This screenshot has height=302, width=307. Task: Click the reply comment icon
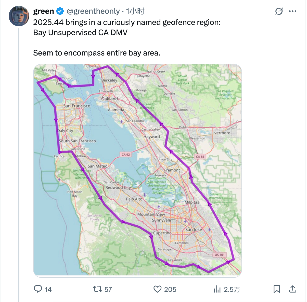tap(38, 289)
